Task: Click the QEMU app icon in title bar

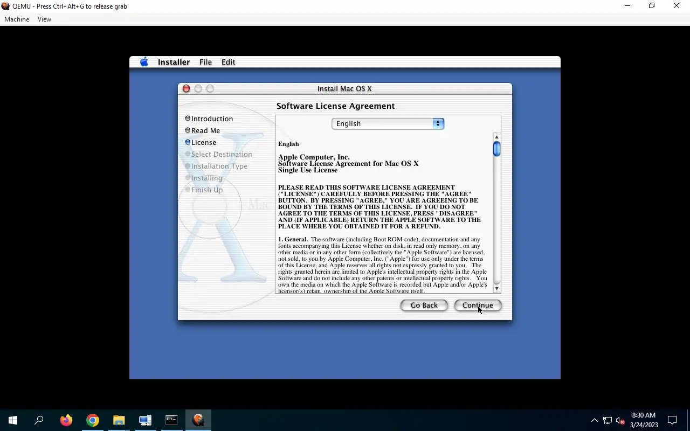Action: pyautogui.click(x=5, y=6)
